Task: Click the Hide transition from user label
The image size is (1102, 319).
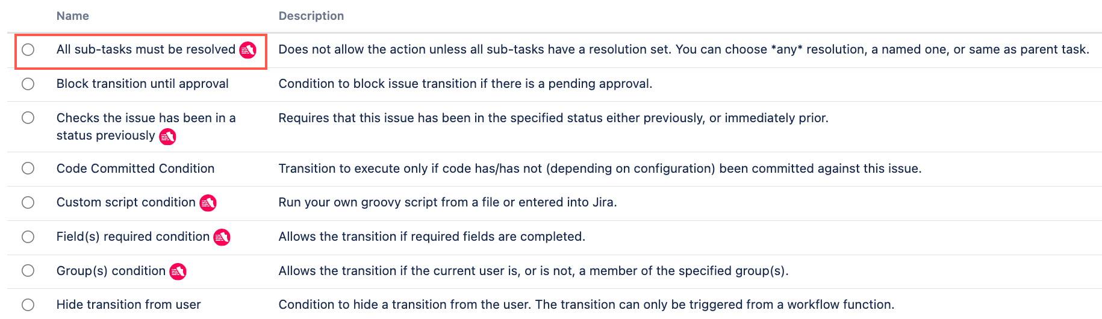Action: coord(129,305)
